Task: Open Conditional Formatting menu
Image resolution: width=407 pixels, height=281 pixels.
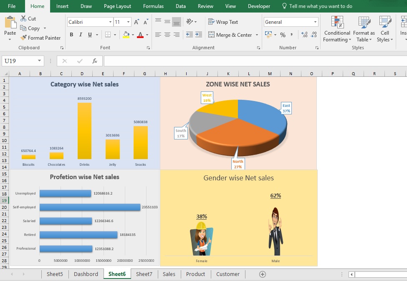Action: [x=337, y=28]
